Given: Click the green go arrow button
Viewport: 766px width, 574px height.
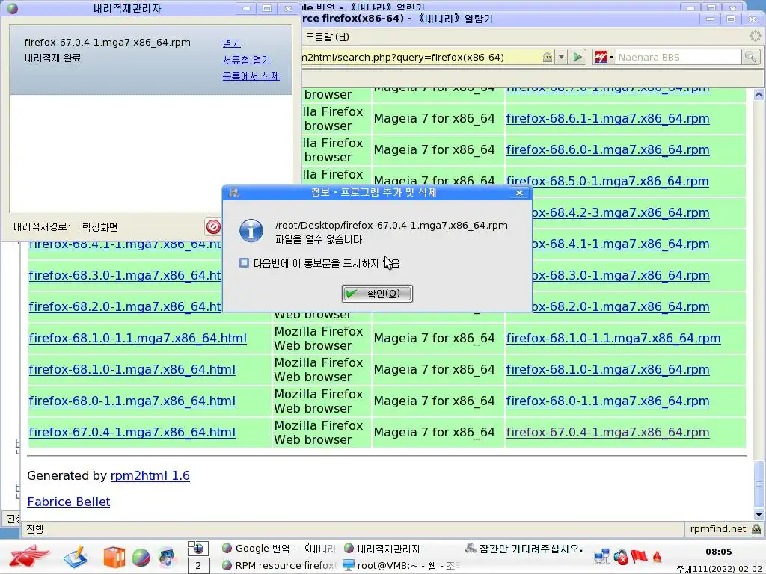Looking at the screenshot, I should coord(577,57).
